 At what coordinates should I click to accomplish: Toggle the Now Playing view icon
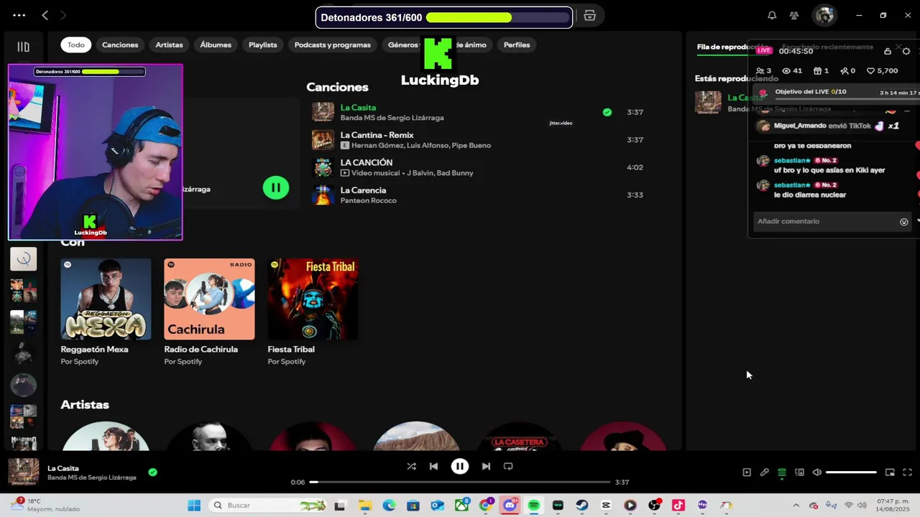(x=747, y=472)
